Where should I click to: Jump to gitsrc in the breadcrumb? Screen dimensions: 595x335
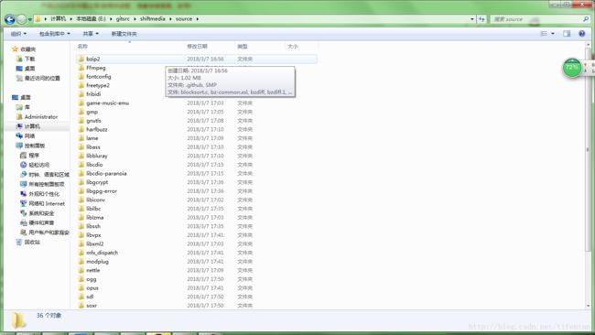pos(123,18)
